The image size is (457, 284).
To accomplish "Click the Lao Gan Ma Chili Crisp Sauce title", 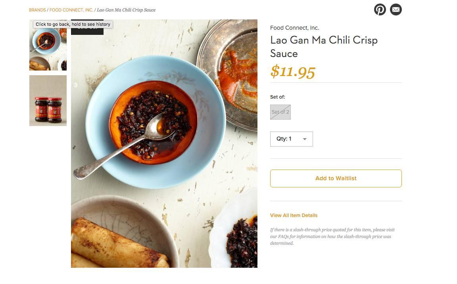I will tap(324, 46).
